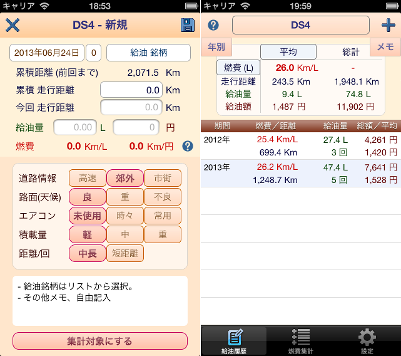Viewport: 401px width, 356px height.
Task: Tap the 累積 走行距離 input field
Action: [x=131, y=90]
